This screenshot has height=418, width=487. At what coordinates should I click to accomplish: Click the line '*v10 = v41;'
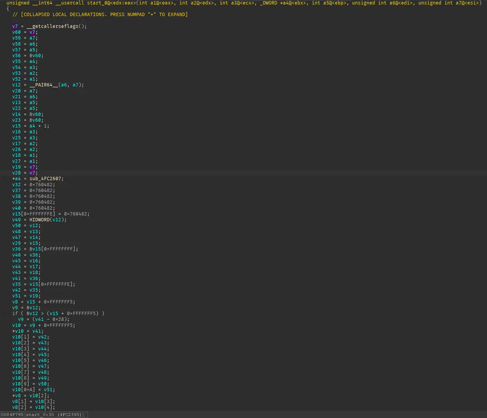pos(28,331)
